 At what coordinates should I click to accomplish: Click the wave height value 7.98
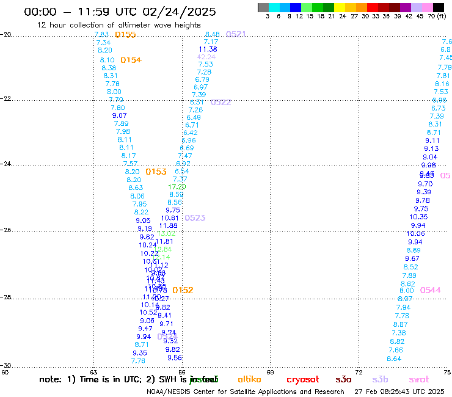(x=123, y=131)
